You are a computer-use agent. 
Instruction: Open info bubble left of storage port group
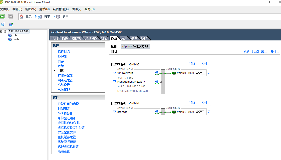point(114,112)
